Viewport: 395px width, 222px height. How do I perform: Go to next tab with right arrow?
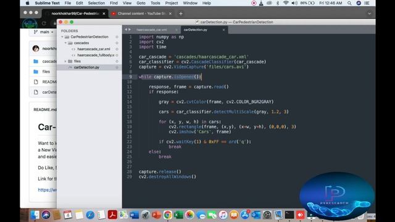pos(130,30)
